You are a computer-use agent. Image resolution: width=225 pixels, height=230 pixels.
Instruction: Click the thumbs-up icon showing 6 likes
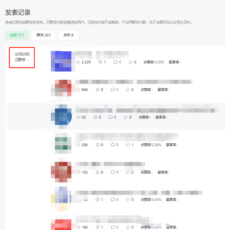tap(131, 62)
